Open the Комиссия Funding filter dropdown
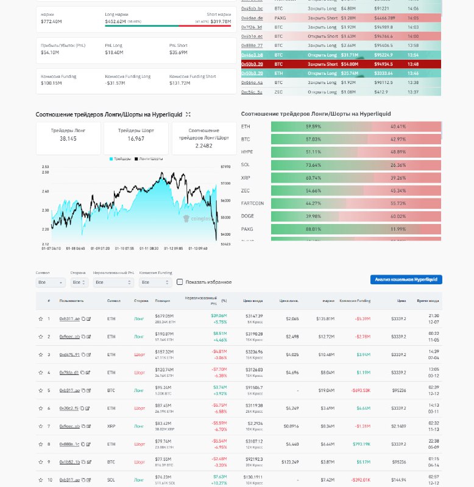 155,282
